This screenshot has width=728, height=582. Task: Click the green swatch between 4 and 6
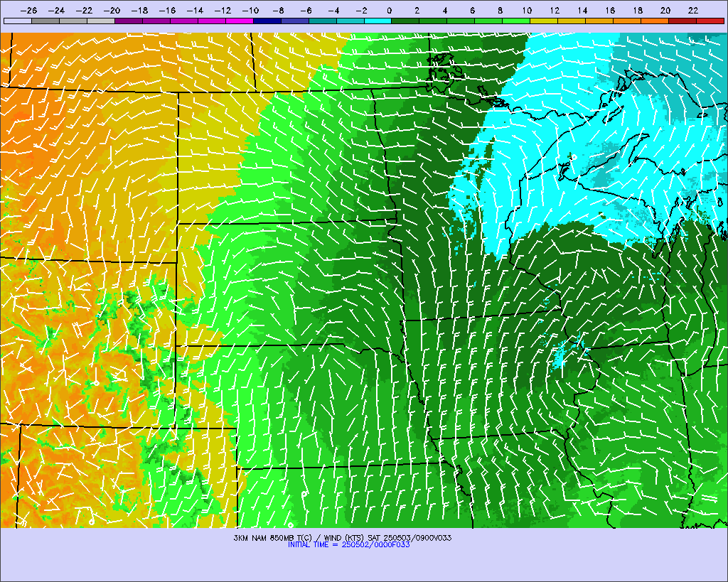[461, 21]
